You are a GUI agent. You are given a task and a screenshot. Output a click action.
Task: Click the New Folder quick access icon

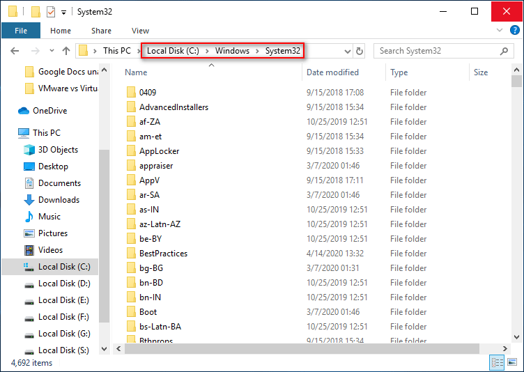(x=36, y=12)
